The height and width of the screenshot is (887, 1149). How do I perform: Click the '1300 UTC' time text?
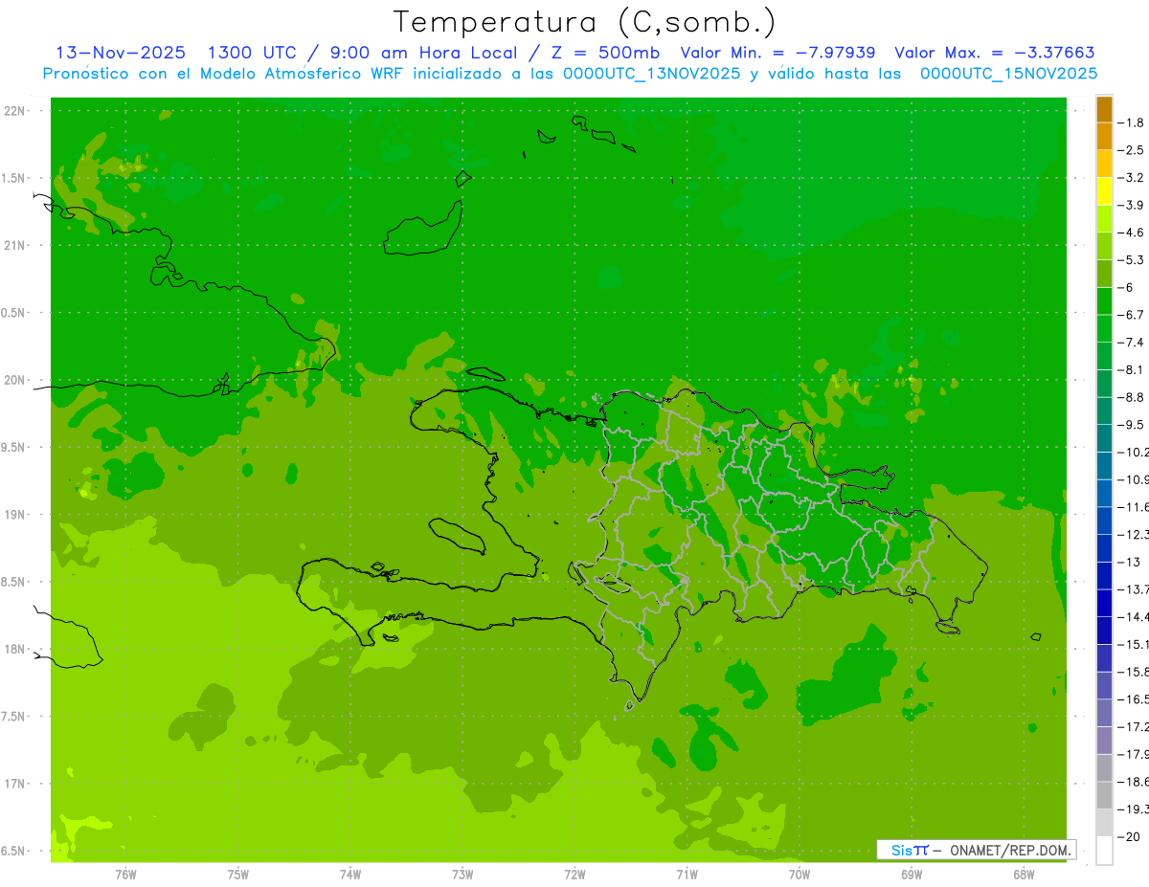[x=252, y=54]
